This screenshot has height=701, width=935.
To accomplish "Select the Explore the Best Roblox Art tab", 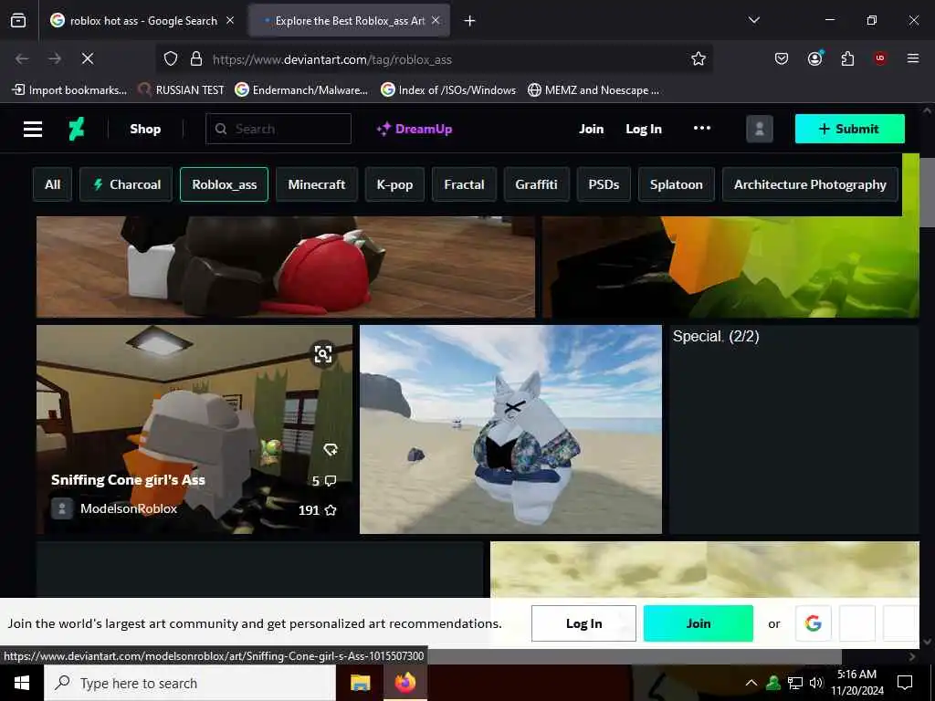I will [x=349, y=21].
